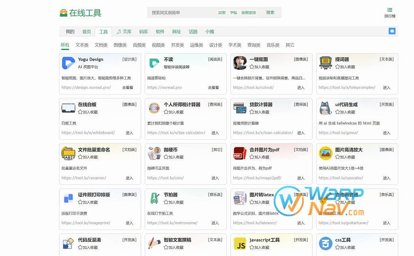Open the 软件 tab
The width and height of the screenshot is (414, 256).
160,31
